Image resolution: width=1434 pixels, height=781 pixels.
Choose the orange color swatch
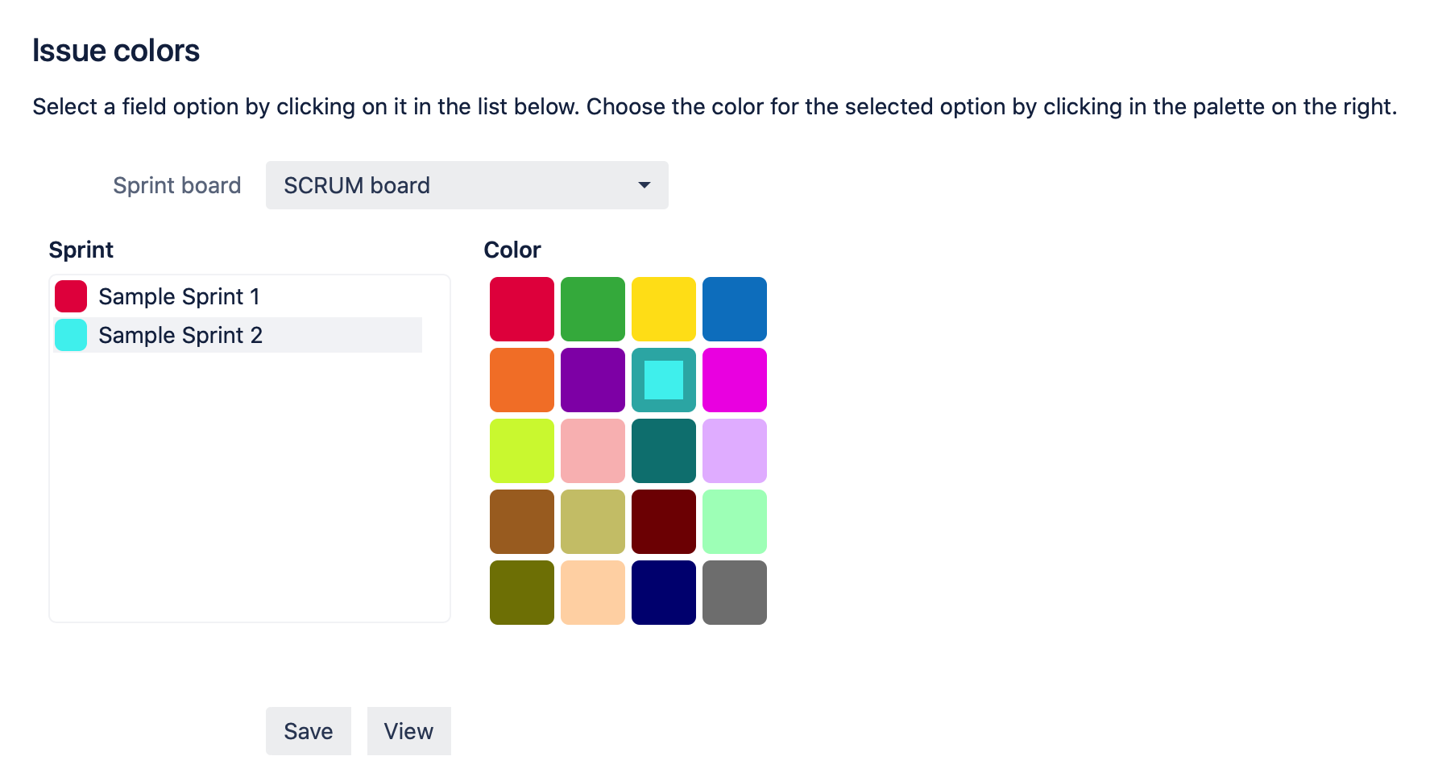click(x=522, y=380)
